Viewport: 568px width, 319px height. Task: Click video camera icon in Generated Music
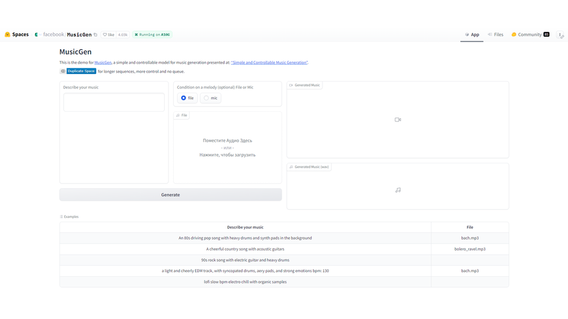pyautogui.click(x=398, y=120)
